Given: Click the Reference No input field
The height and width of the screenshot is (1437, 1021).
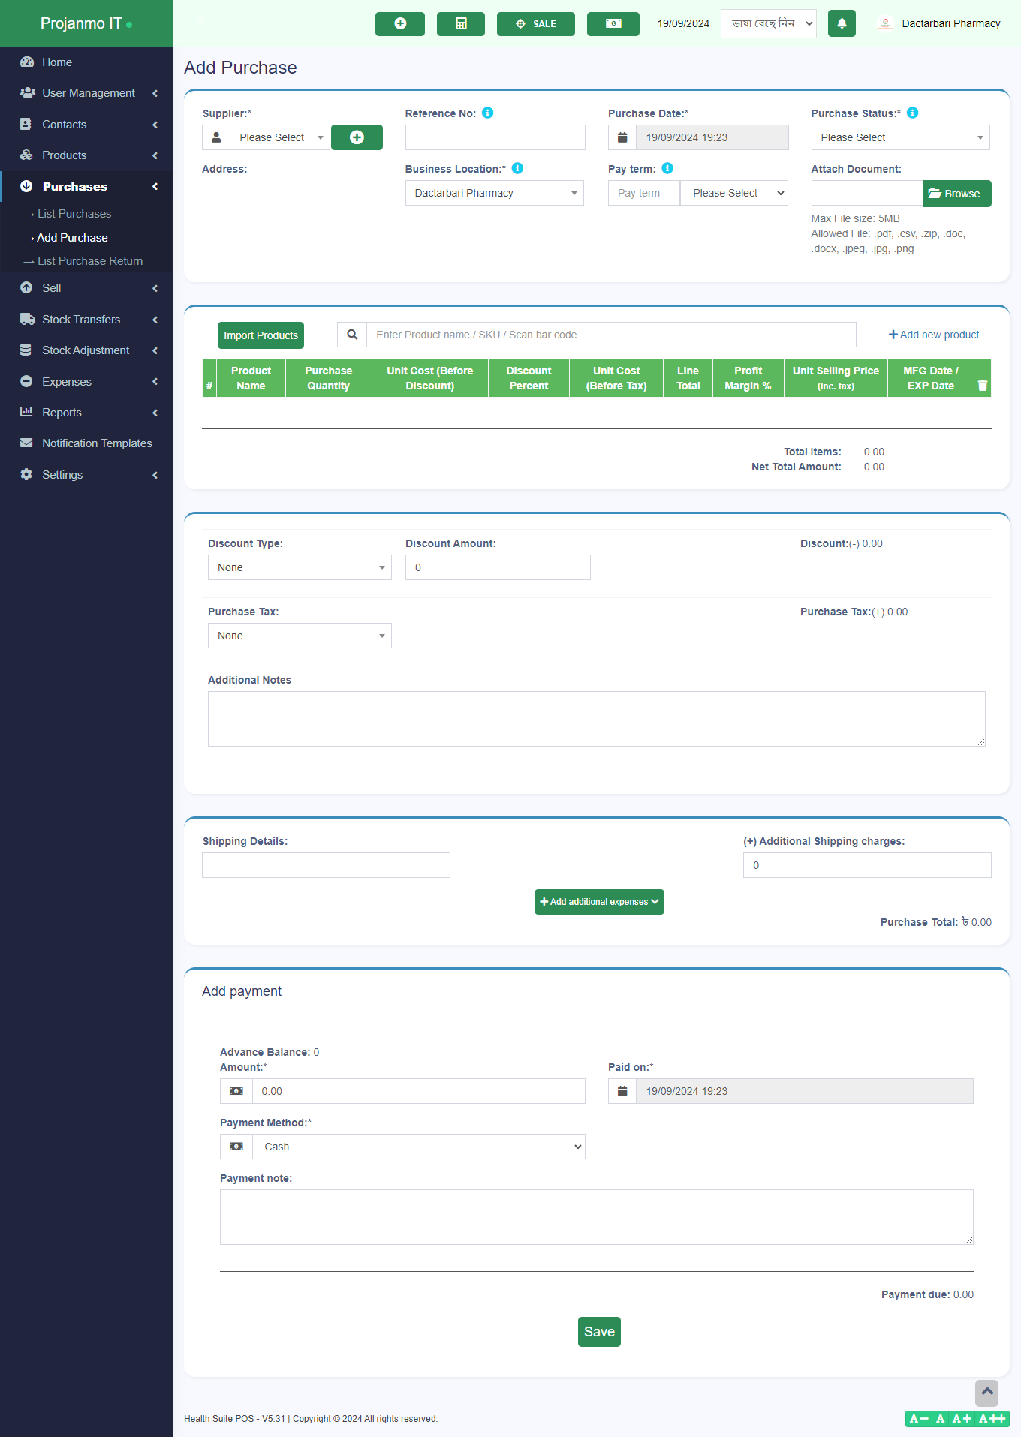Looking at the screenshot, I should [495, 137].
